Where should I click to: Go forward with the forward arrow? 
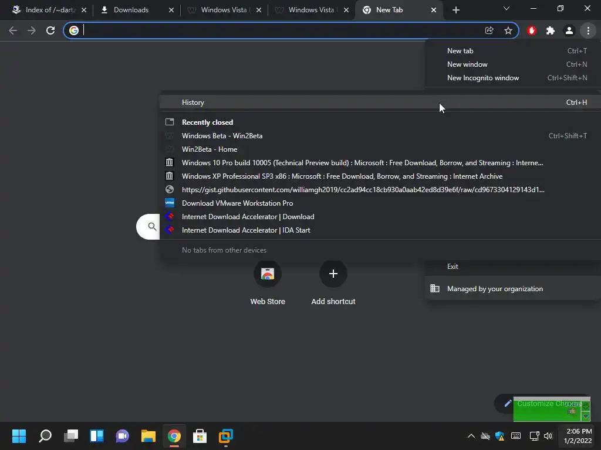tap(32, 30)
